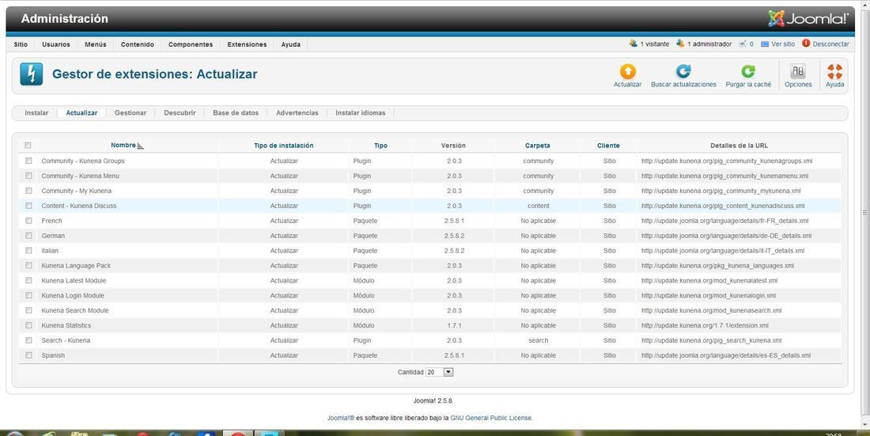This screenshot has width=870, height=436.
Task: Click the red Desconectar power icon
Action: (806, 44)
